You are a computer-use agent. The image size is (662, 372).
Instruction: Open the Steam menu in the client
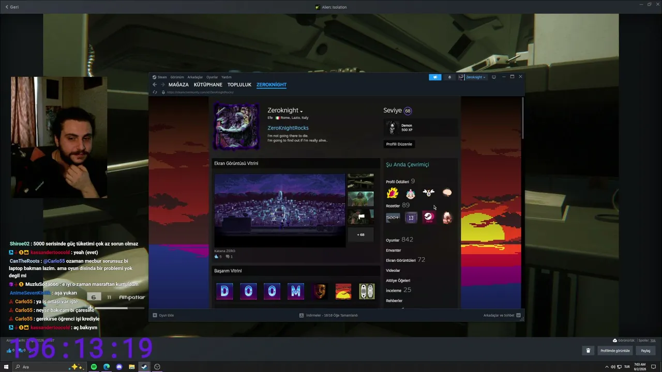tap(162, 77)
